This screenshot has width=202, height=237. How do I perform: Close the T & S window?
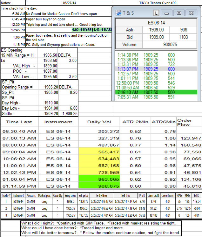191,13
